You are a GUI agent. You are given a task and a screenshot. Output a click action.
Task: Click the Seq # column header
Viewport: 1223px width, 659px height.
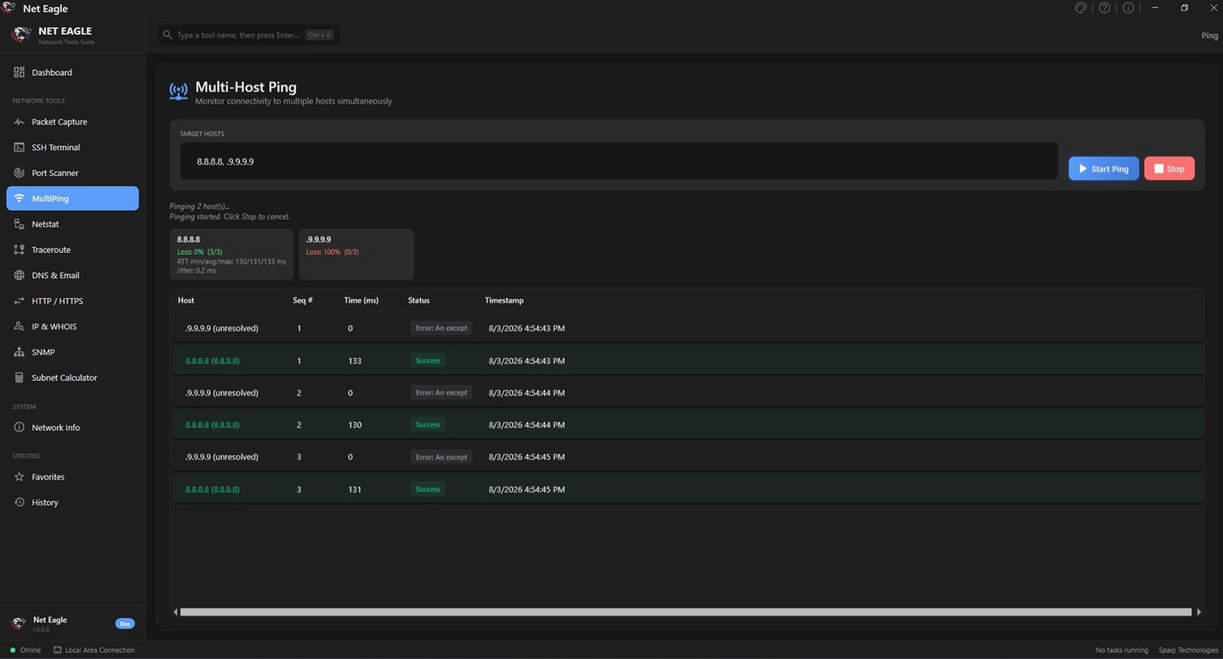[303, 300]
